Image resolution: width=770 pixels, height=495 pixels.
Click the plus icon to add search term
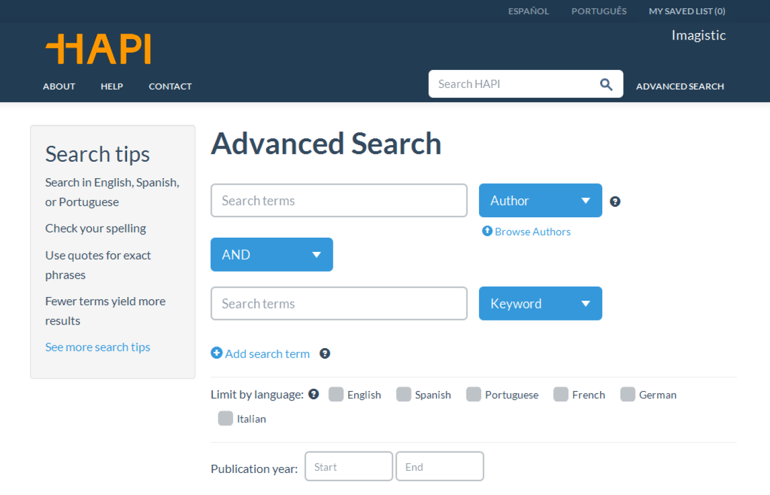point(216,353)
